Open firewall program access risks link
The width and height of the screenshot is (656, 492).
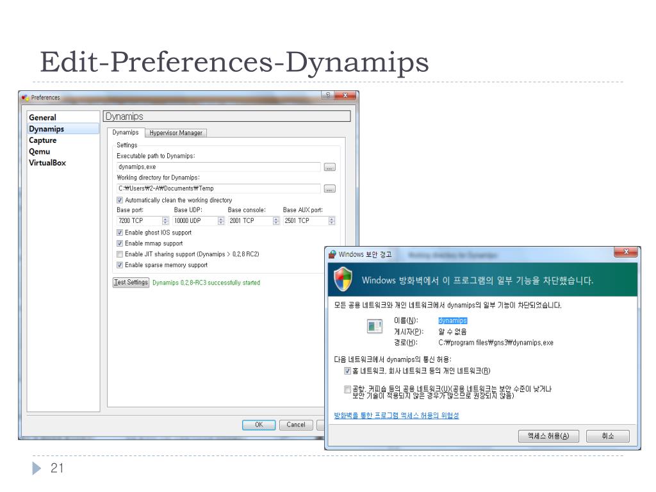[x=396, y=415]
